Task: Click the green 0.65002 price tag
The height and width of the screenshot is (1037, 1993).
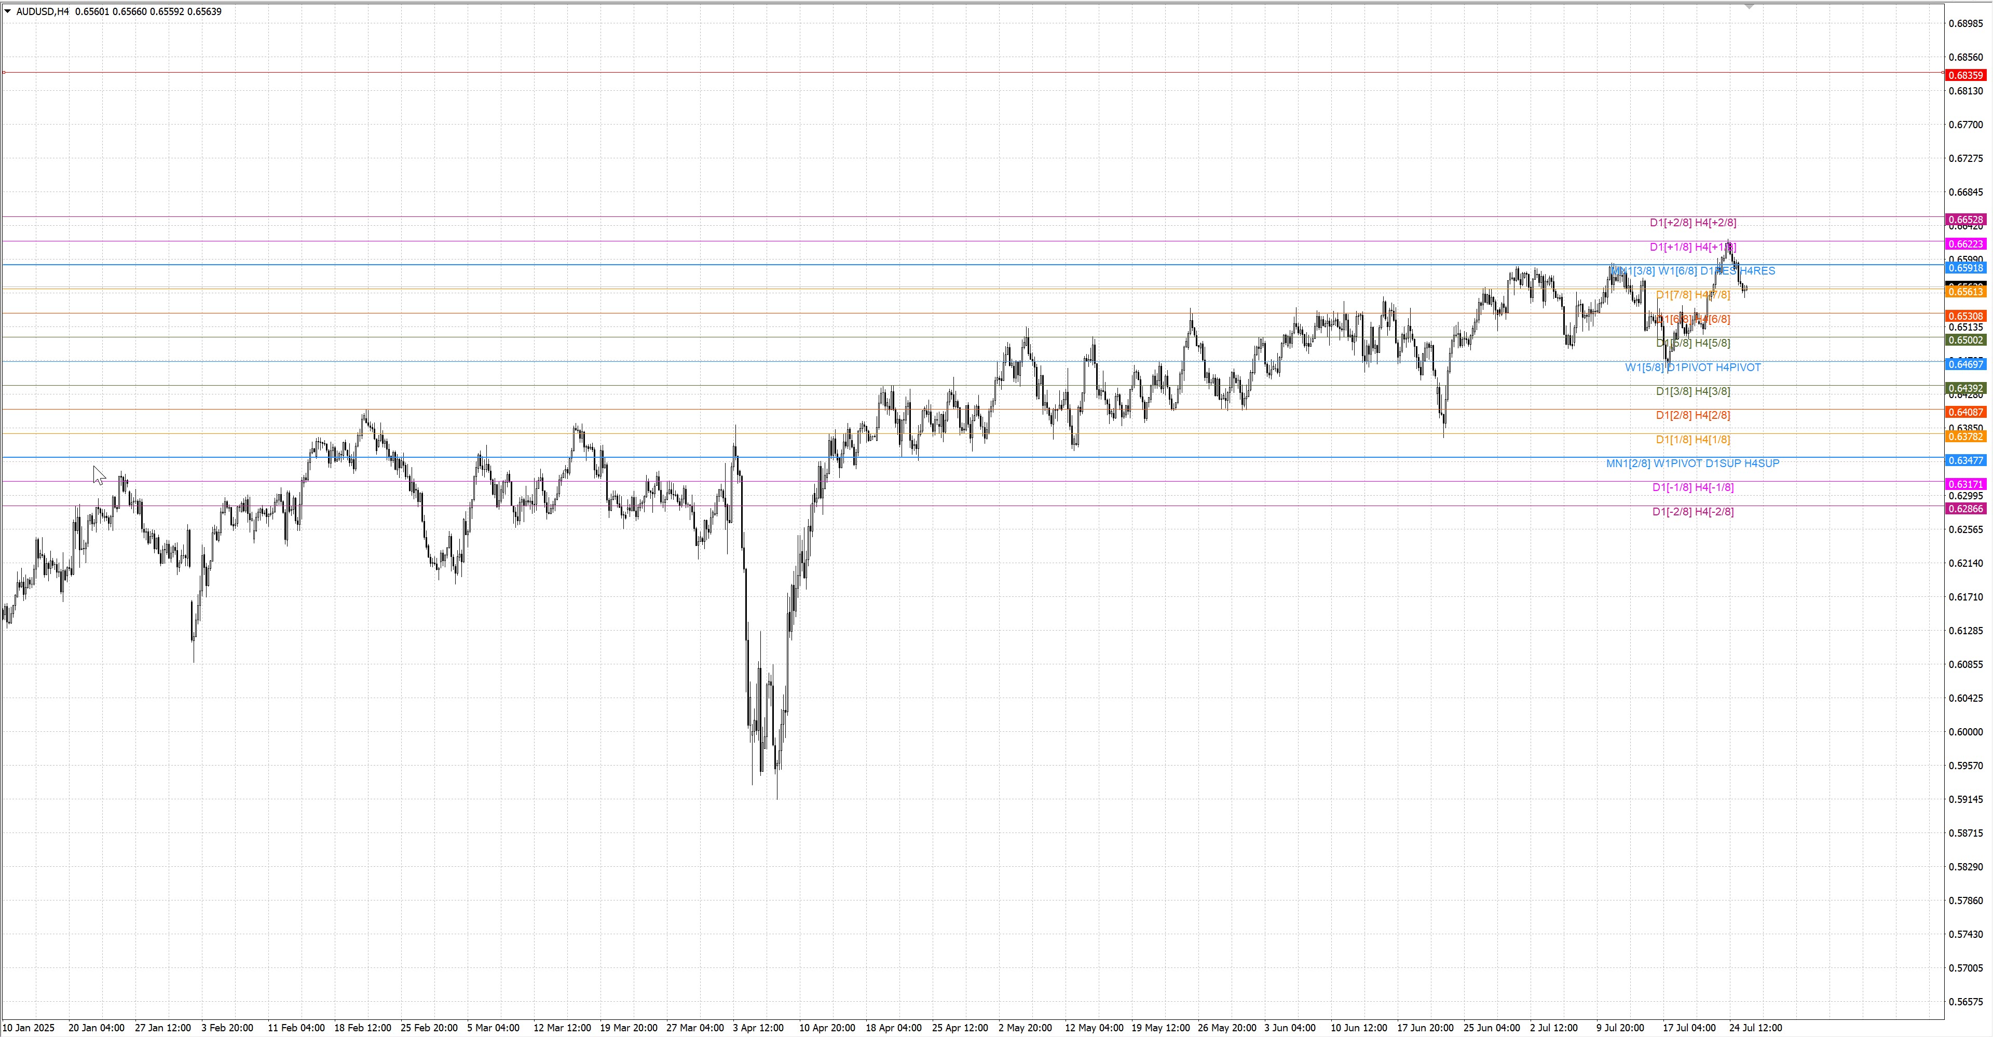Action: tap(1965, 340)
